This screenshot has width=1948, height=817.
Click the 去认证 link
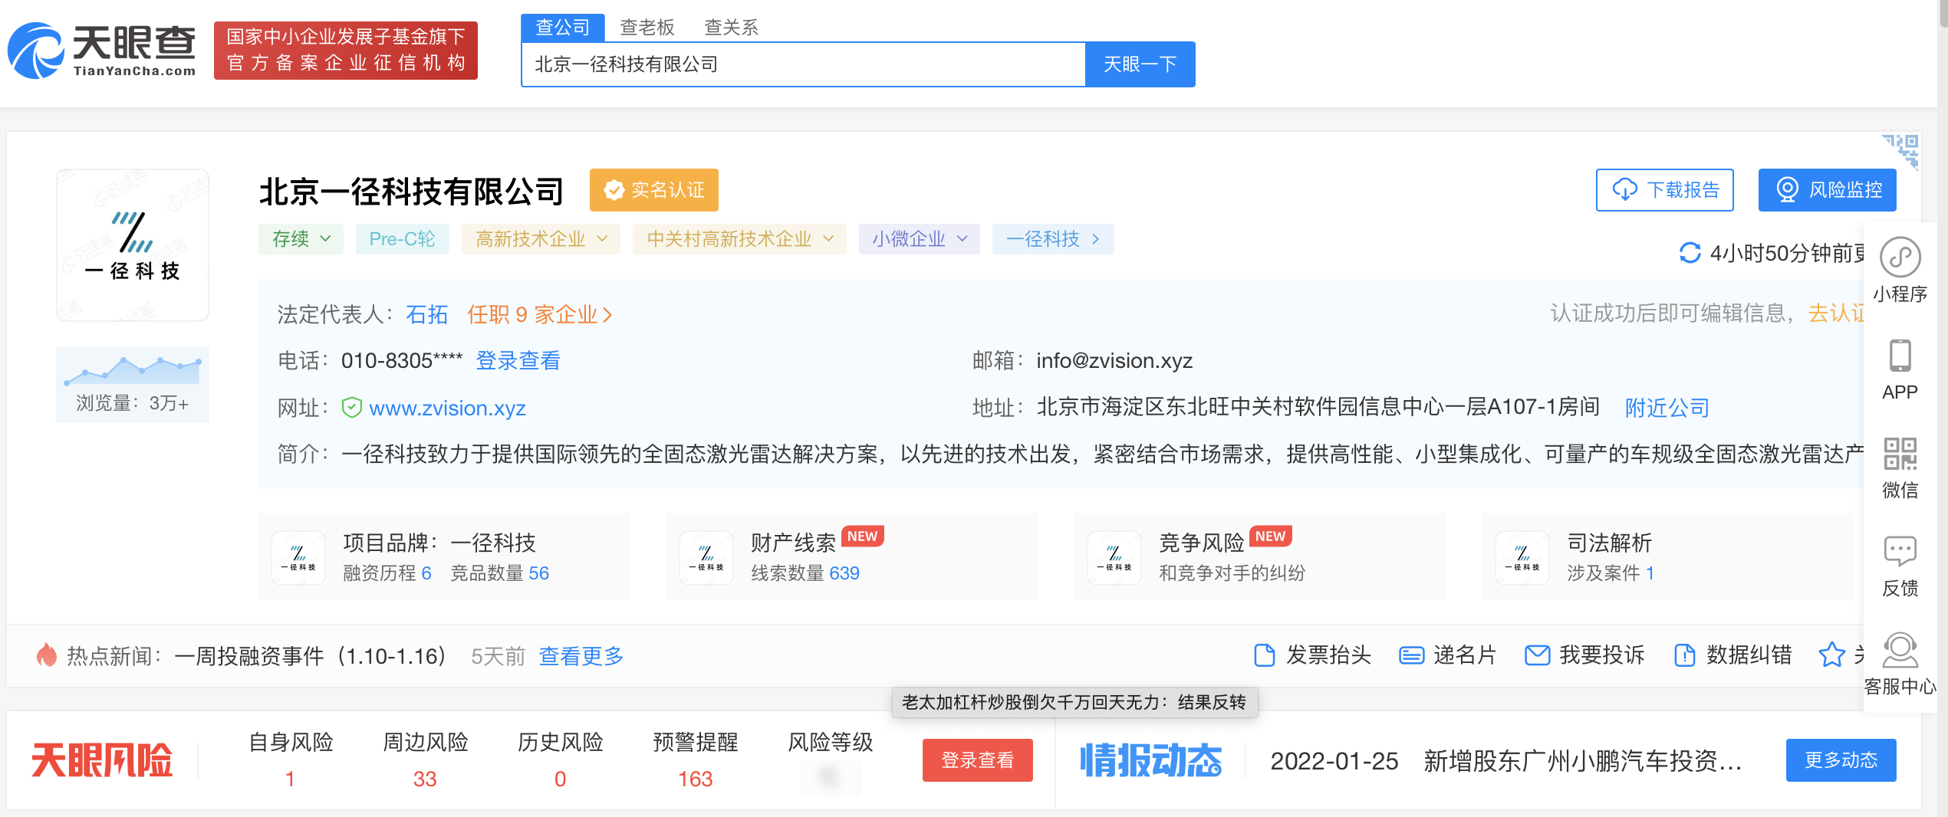pyautogui.click(x=1836, y=313)
